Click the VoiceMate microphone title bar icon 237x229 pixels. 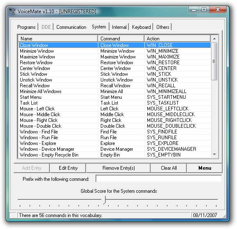point(12,12)
